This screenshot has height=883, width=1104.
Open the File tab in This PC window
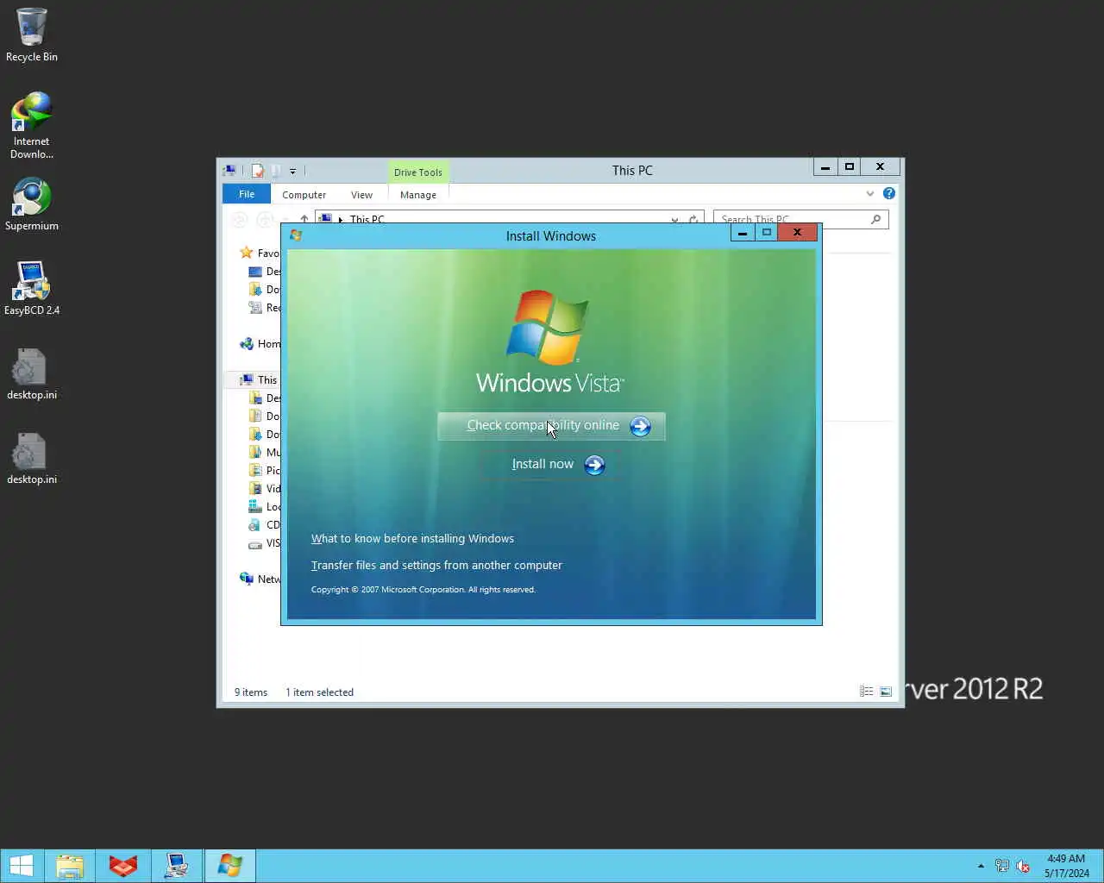point(247,194)
